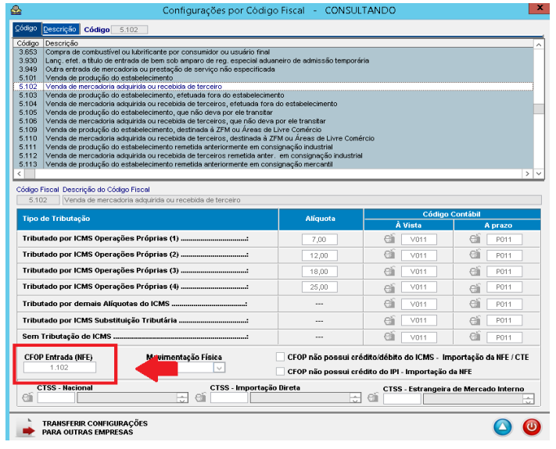This screenshot has height=449, width=556.
Task: Enable CFOP não possui crédito do IPI checkbox
Action: click(x=280, y=372)
